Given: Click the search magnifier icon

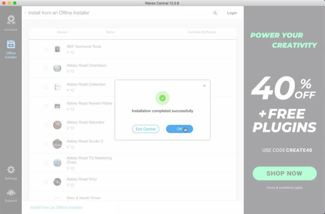Looking at the screenshot, I should [x=215, y=13].
